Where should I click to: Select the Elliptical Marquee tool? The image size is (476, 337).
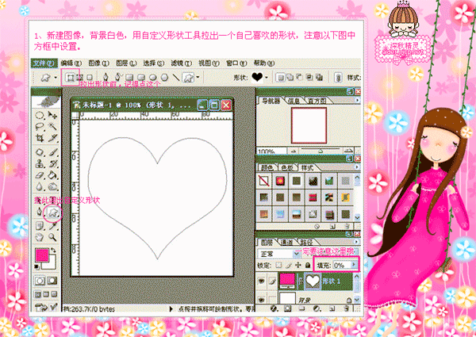click(x=40, y=115)
